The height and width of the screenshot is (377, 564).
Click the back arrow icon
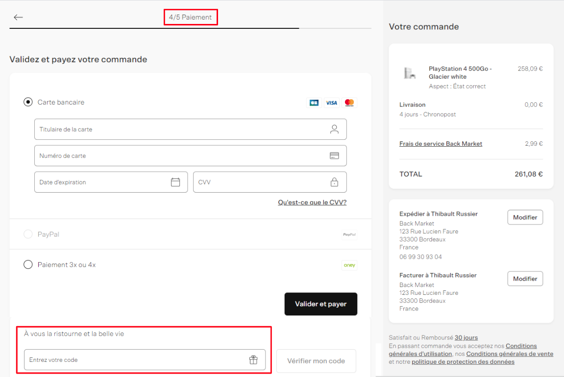click(x=18, y=17)
